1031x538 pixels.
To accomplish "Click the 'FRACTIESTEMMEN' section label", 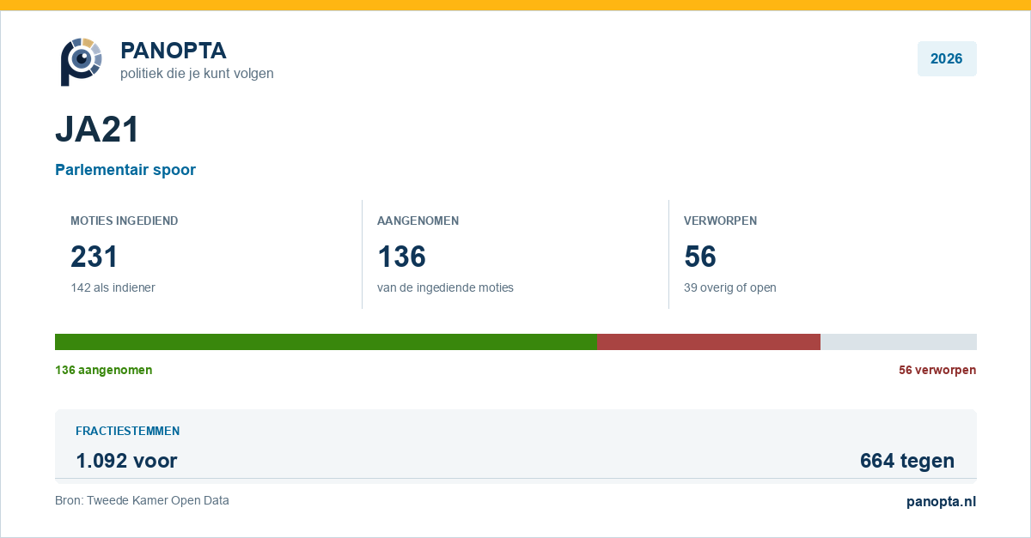I will (127, 431).
